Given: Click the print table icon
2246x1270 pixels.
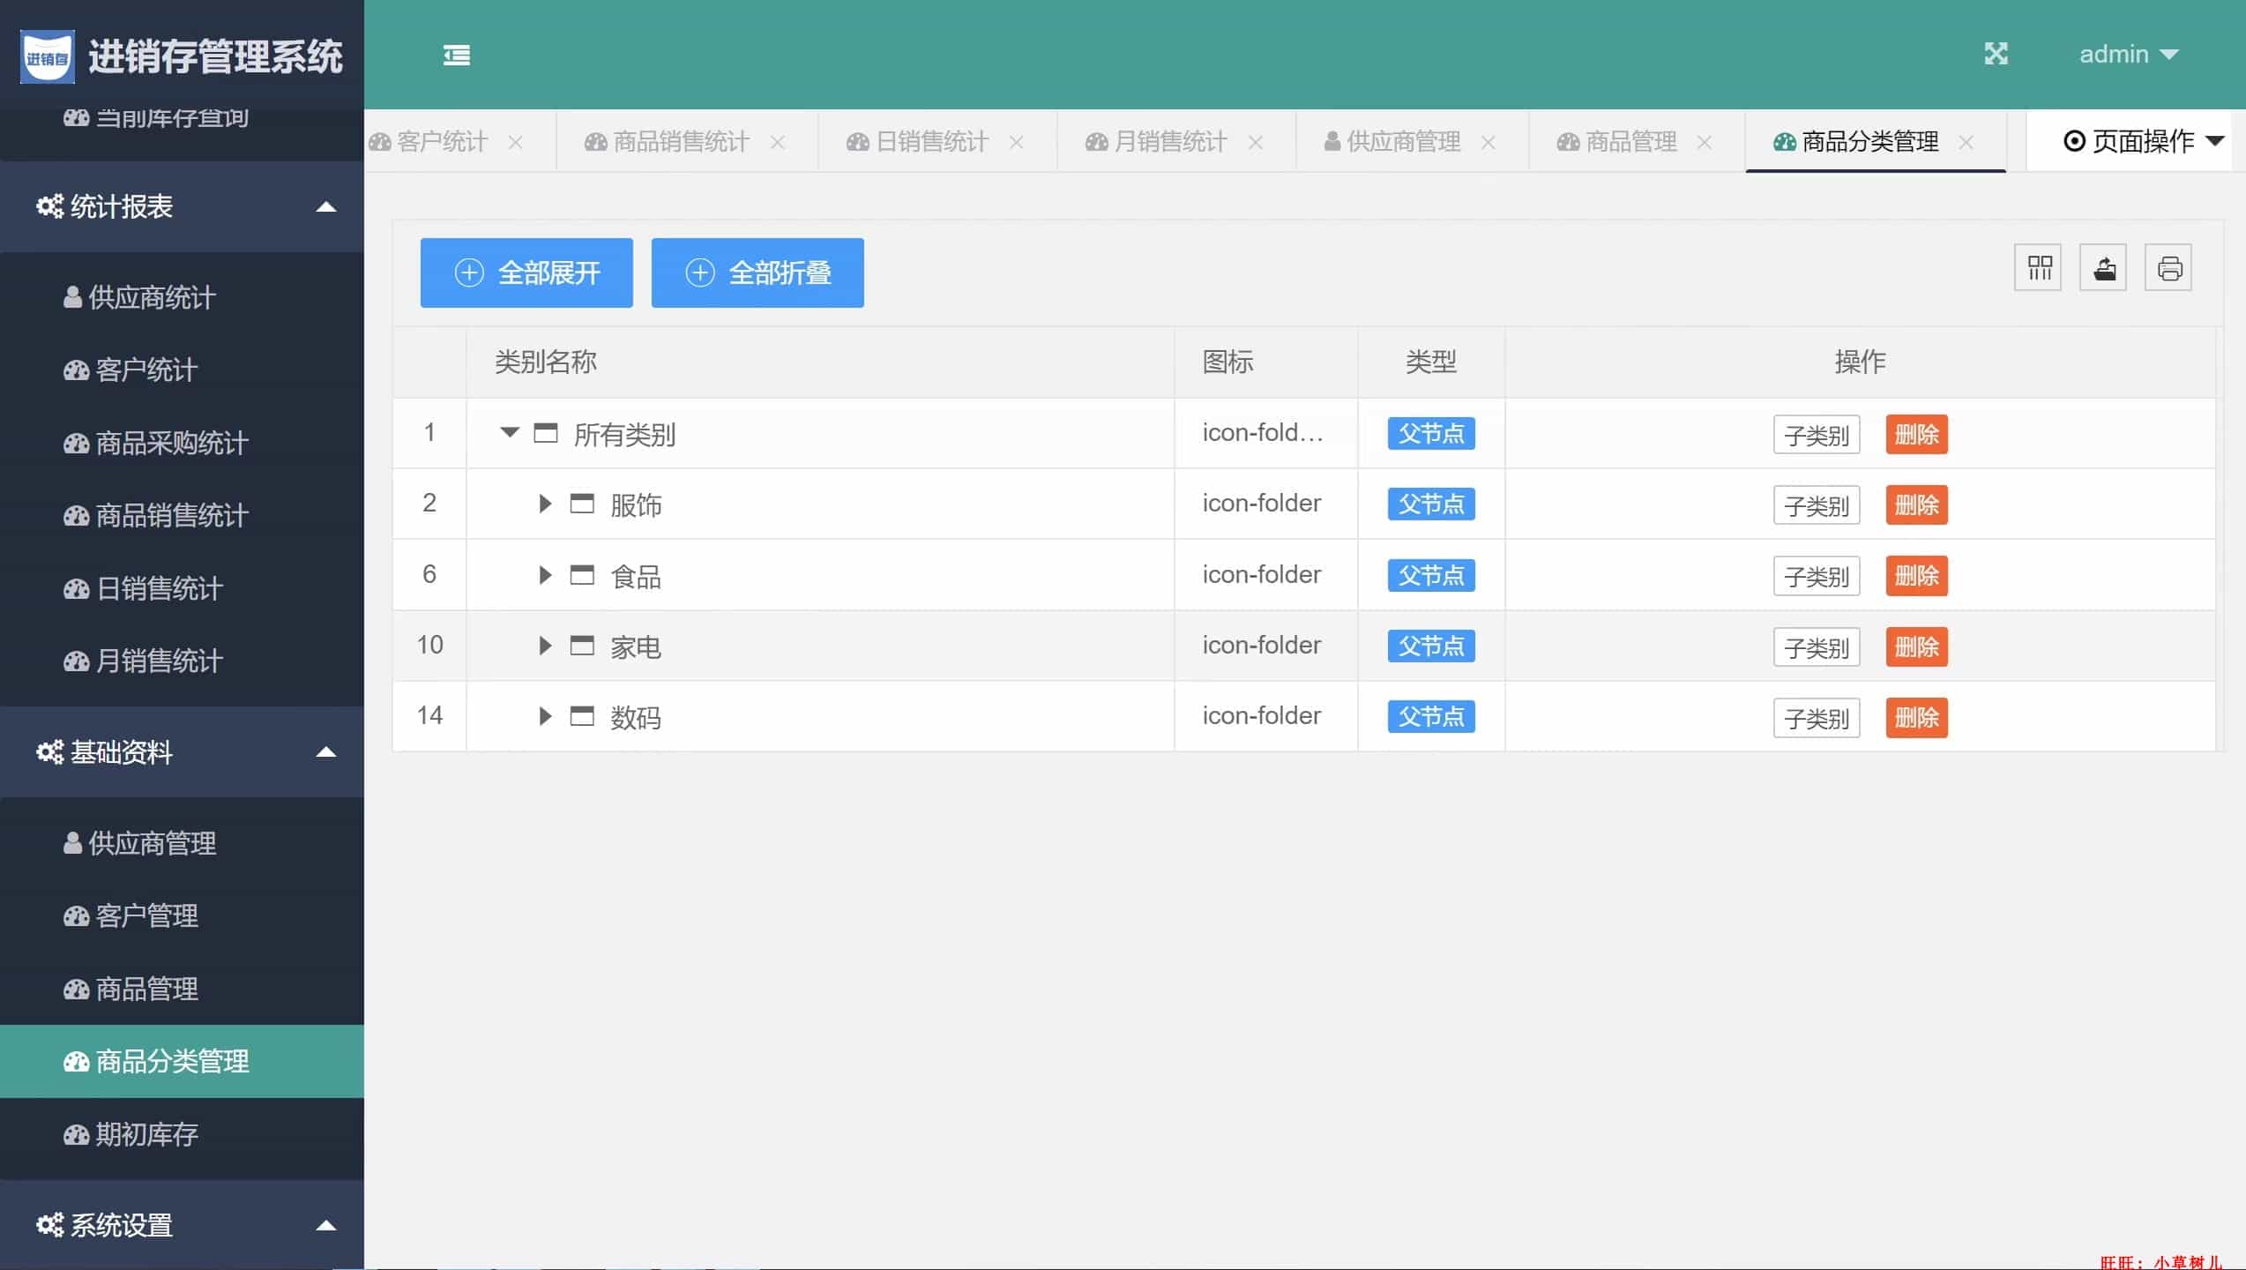Looking at the screenshot, I should (x=2169, y=268).
